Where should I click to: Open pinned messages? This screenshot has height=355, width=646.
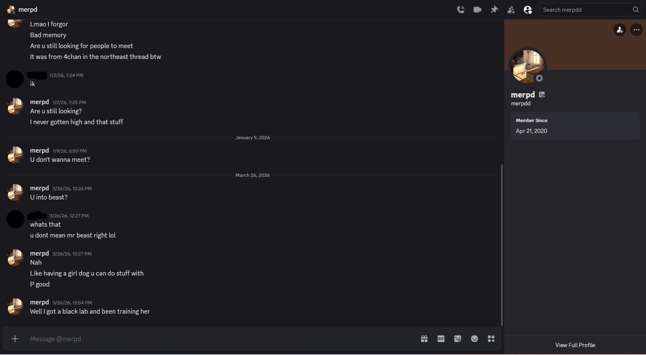coord(495,10)
